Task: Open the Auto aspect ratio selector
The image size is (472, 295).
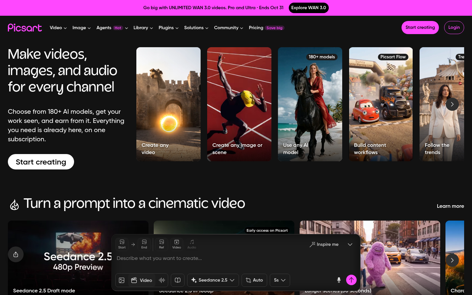Action: point(254,280)
